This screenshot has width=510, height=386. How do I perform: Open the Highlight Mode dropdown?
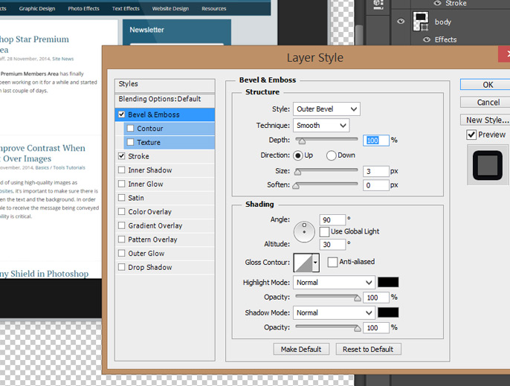tap(334, 283)
